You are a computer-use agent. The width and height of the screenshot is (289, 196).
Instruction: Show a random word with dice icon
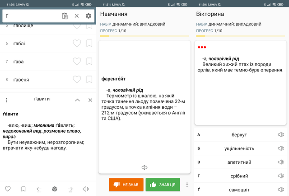point(54,189)
